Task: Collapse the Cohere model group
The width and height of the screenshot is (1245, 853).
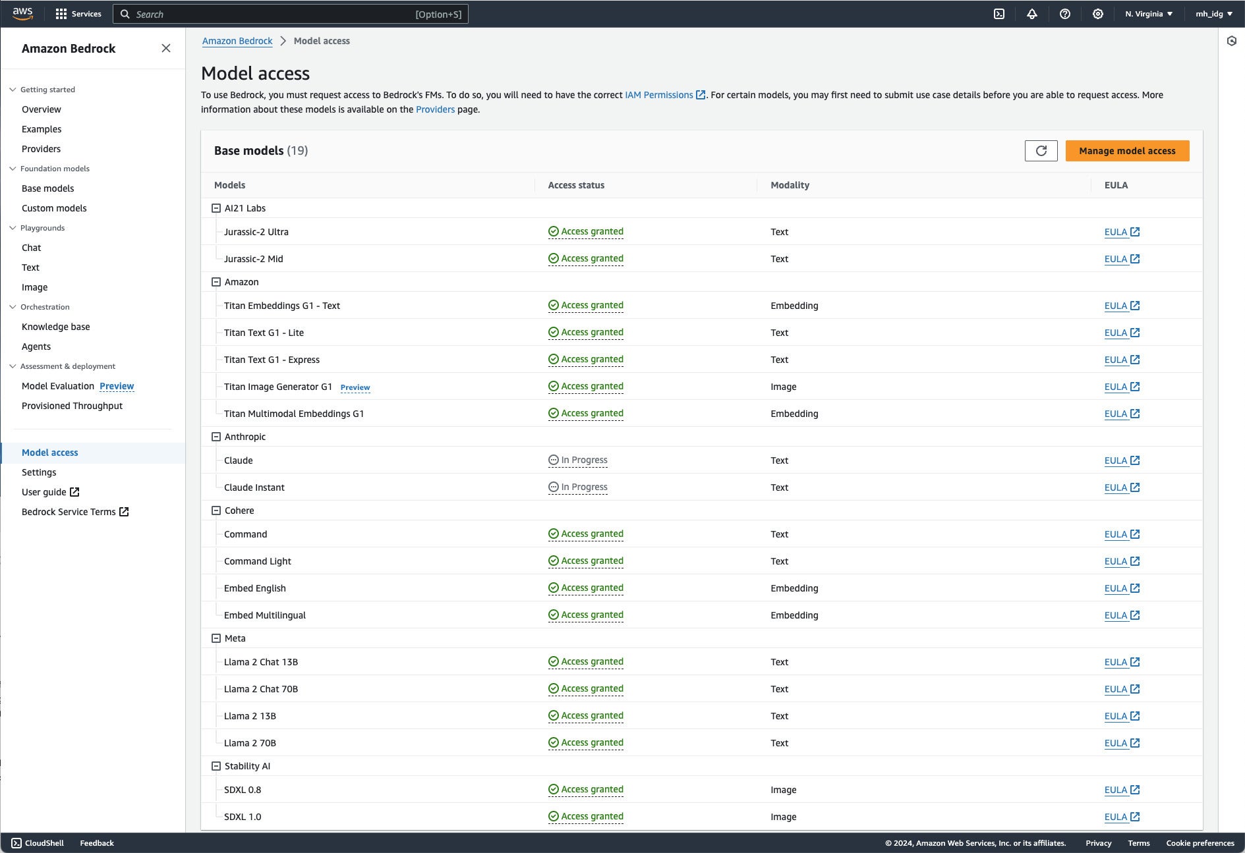Action: point(216,510)
